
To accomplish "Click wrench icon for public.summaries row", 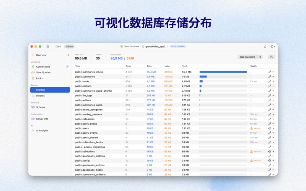I will [x=270, y=77].
